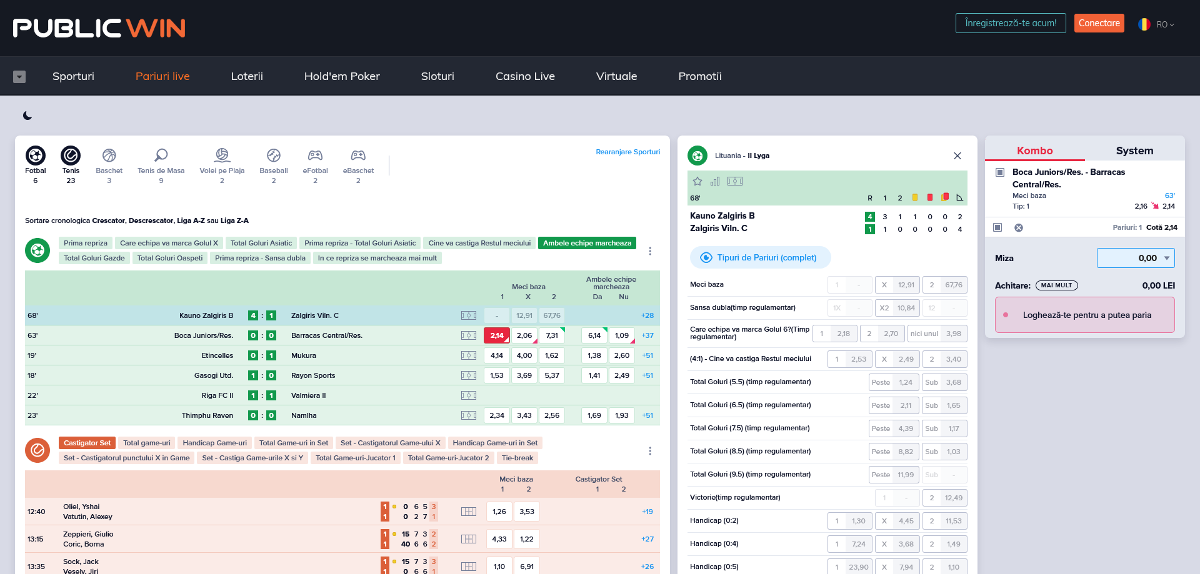
Task: Enable the Prima repriza market filter
Action: tap(86, 243)
